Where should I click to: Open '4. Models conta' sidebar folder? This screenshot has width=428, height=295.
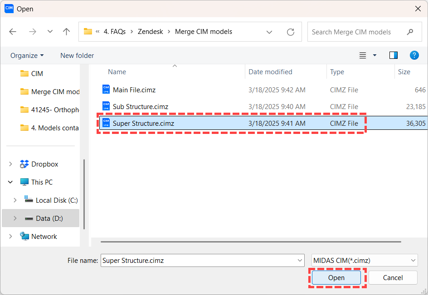coord(50,128)
